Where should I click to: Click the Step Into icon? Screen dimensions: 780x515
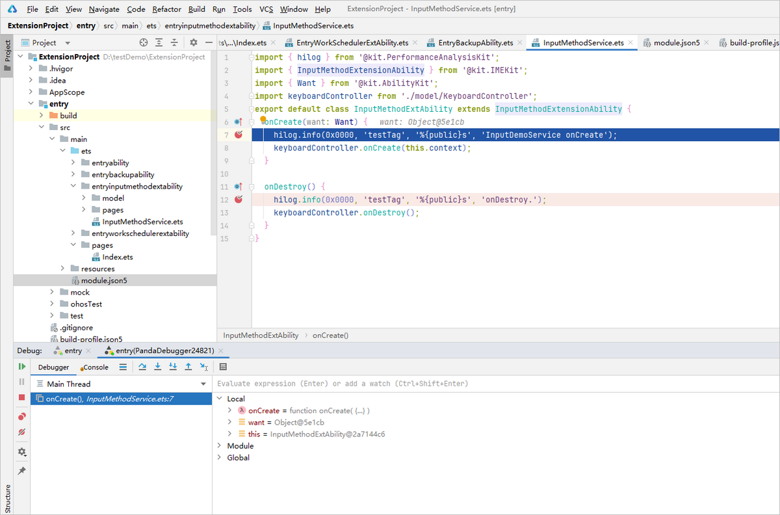(157, 367)
